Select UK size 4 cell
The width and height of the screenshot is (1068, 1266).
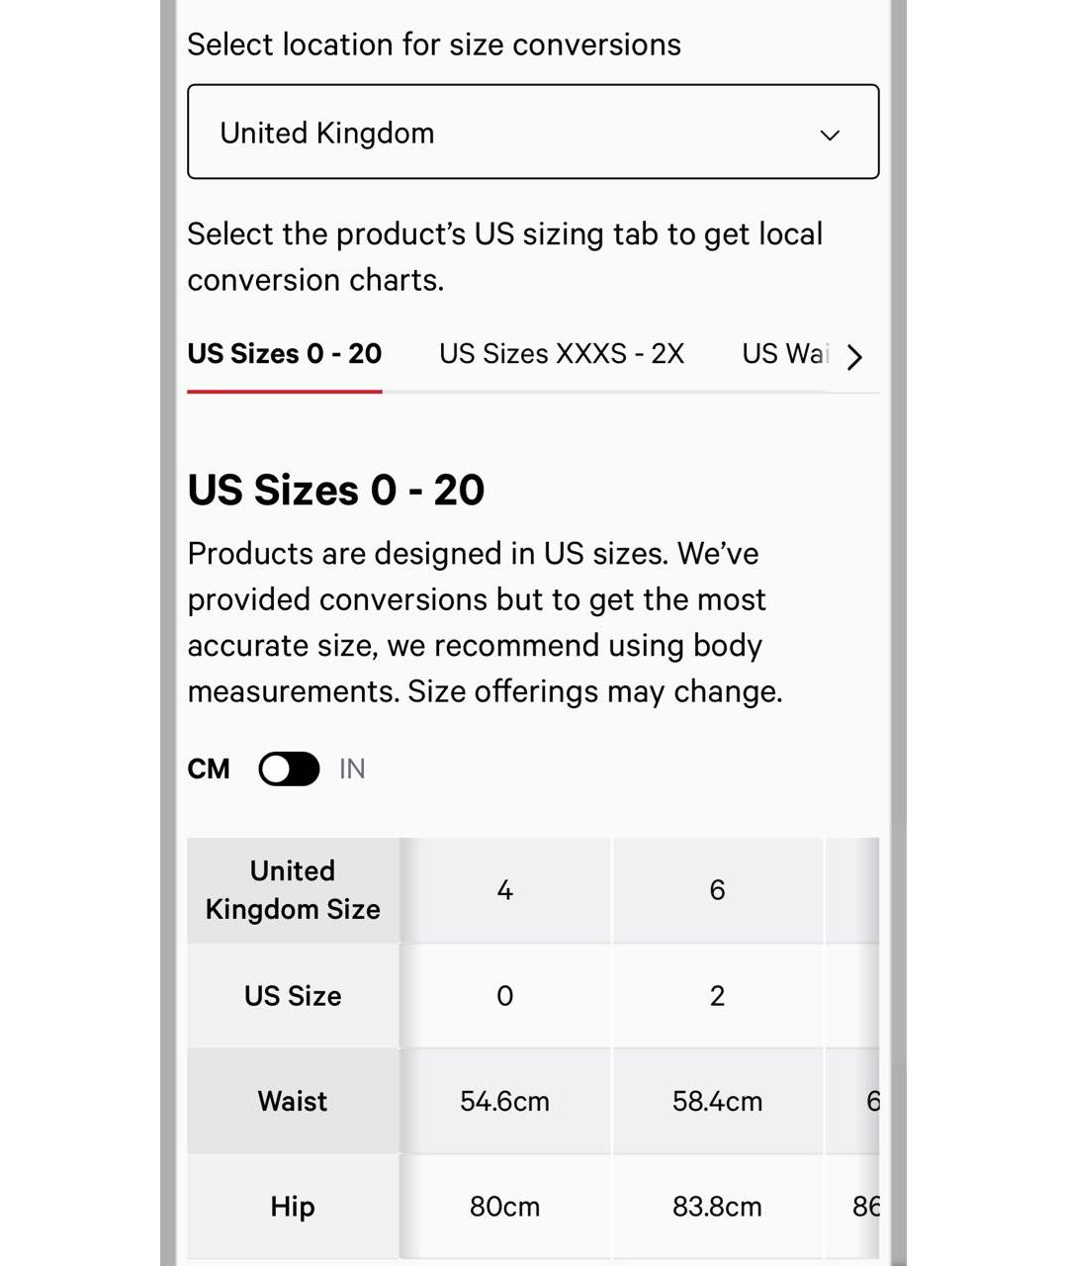click(504, 890)
